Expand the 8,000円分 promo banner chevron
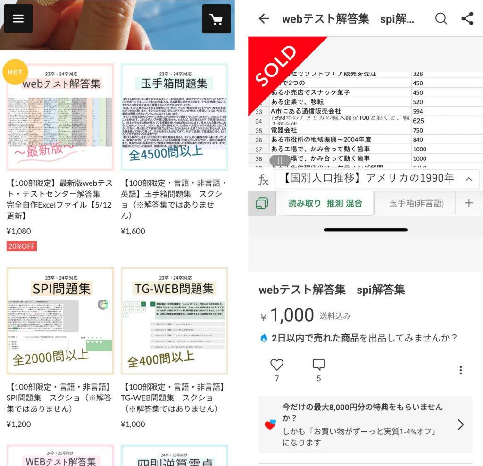This screenshot has height=466, width=483. click(x=460, y=424)
